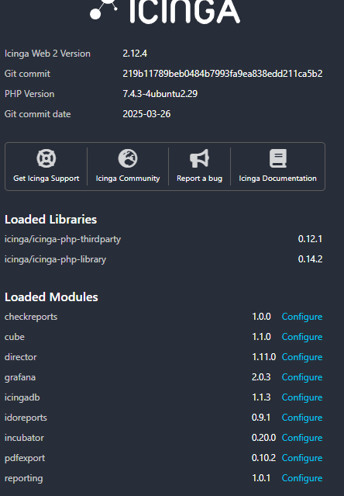The width and height of the screenshot is (344, 496).
Task: Select the Git commit hash value
Action: tap(222, 74)
